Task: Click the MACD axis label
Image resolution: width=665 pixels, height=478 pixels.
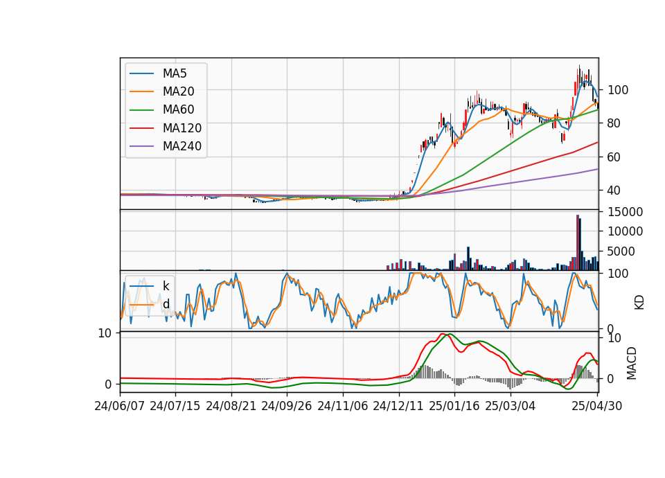Action: [x=632, y=363]
